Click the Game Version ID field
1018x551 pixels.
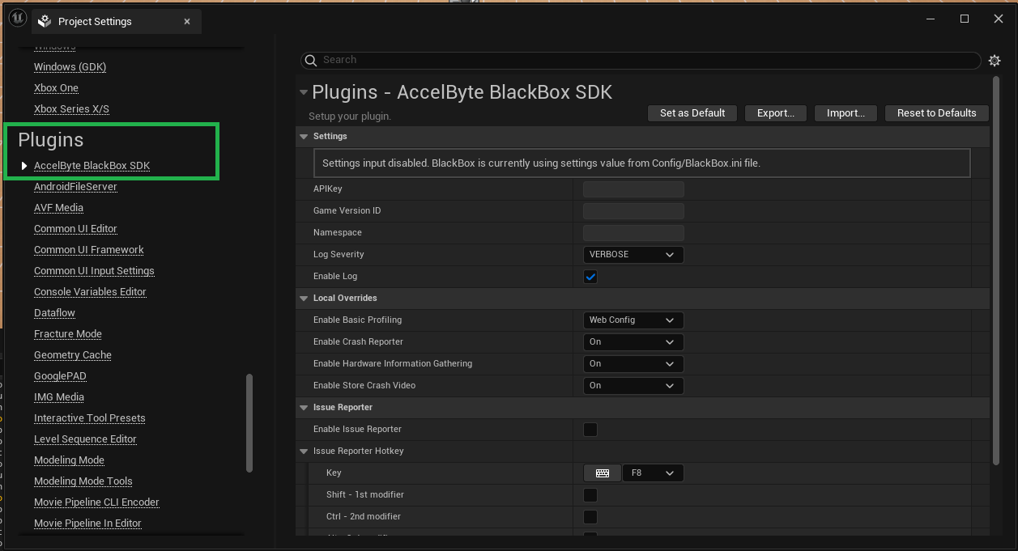coord(633,211)
